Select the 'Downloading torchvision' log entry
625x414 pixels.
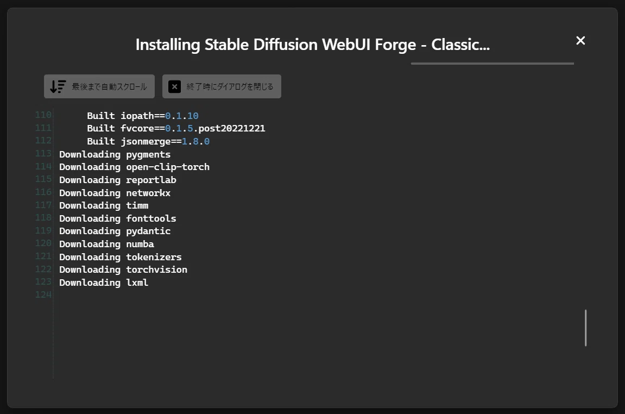pos(123,270)
